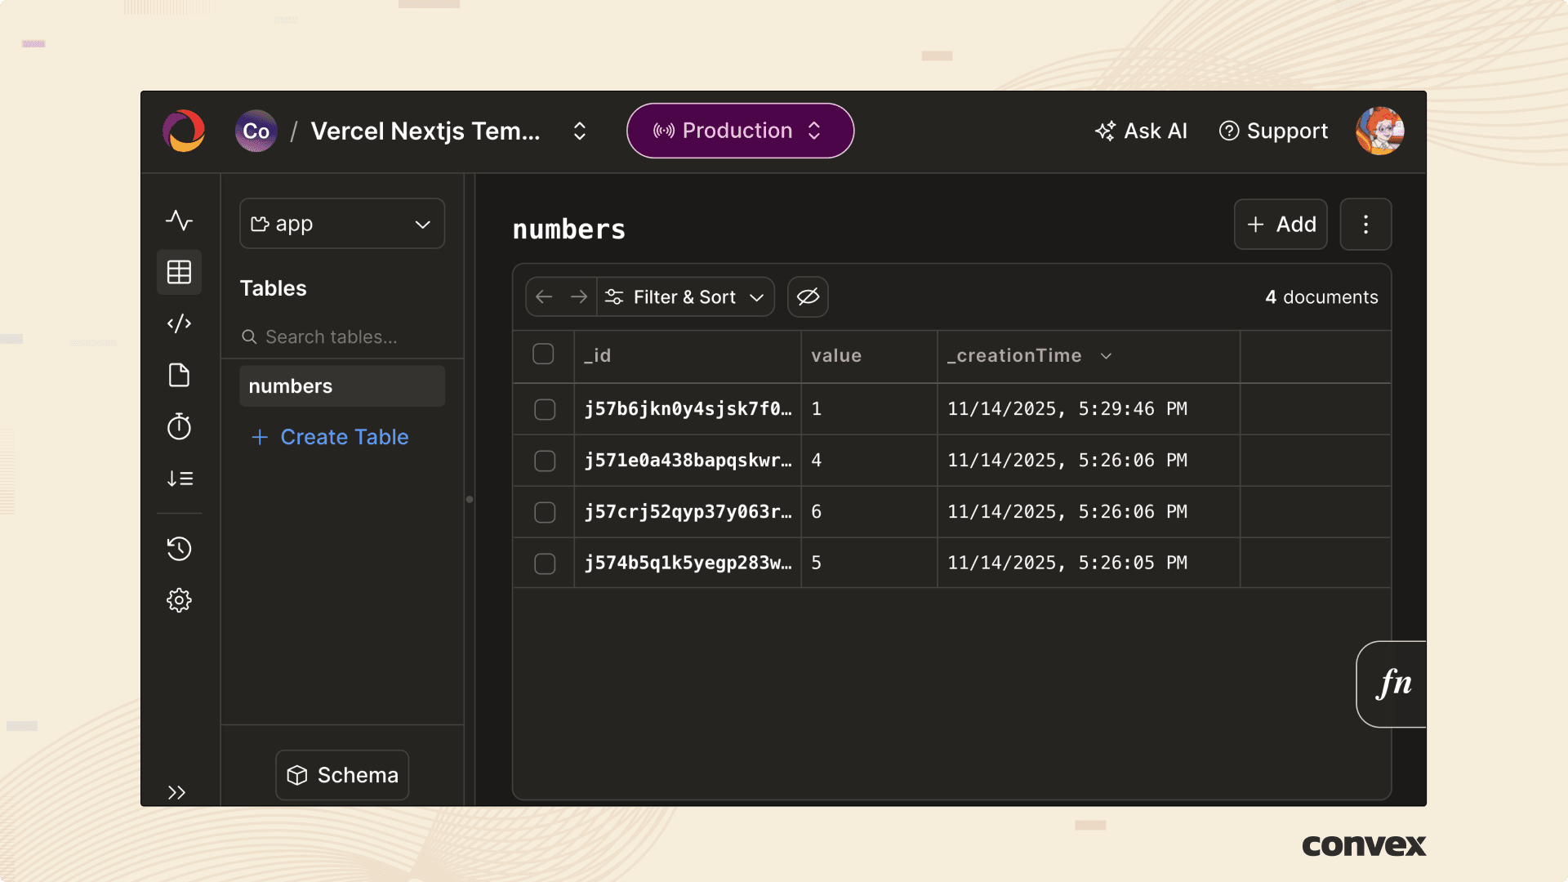Tick the checkbox for value 5 row
Image resolution: width=1568 pixels, height=882 pixels.
click(545, 563)
